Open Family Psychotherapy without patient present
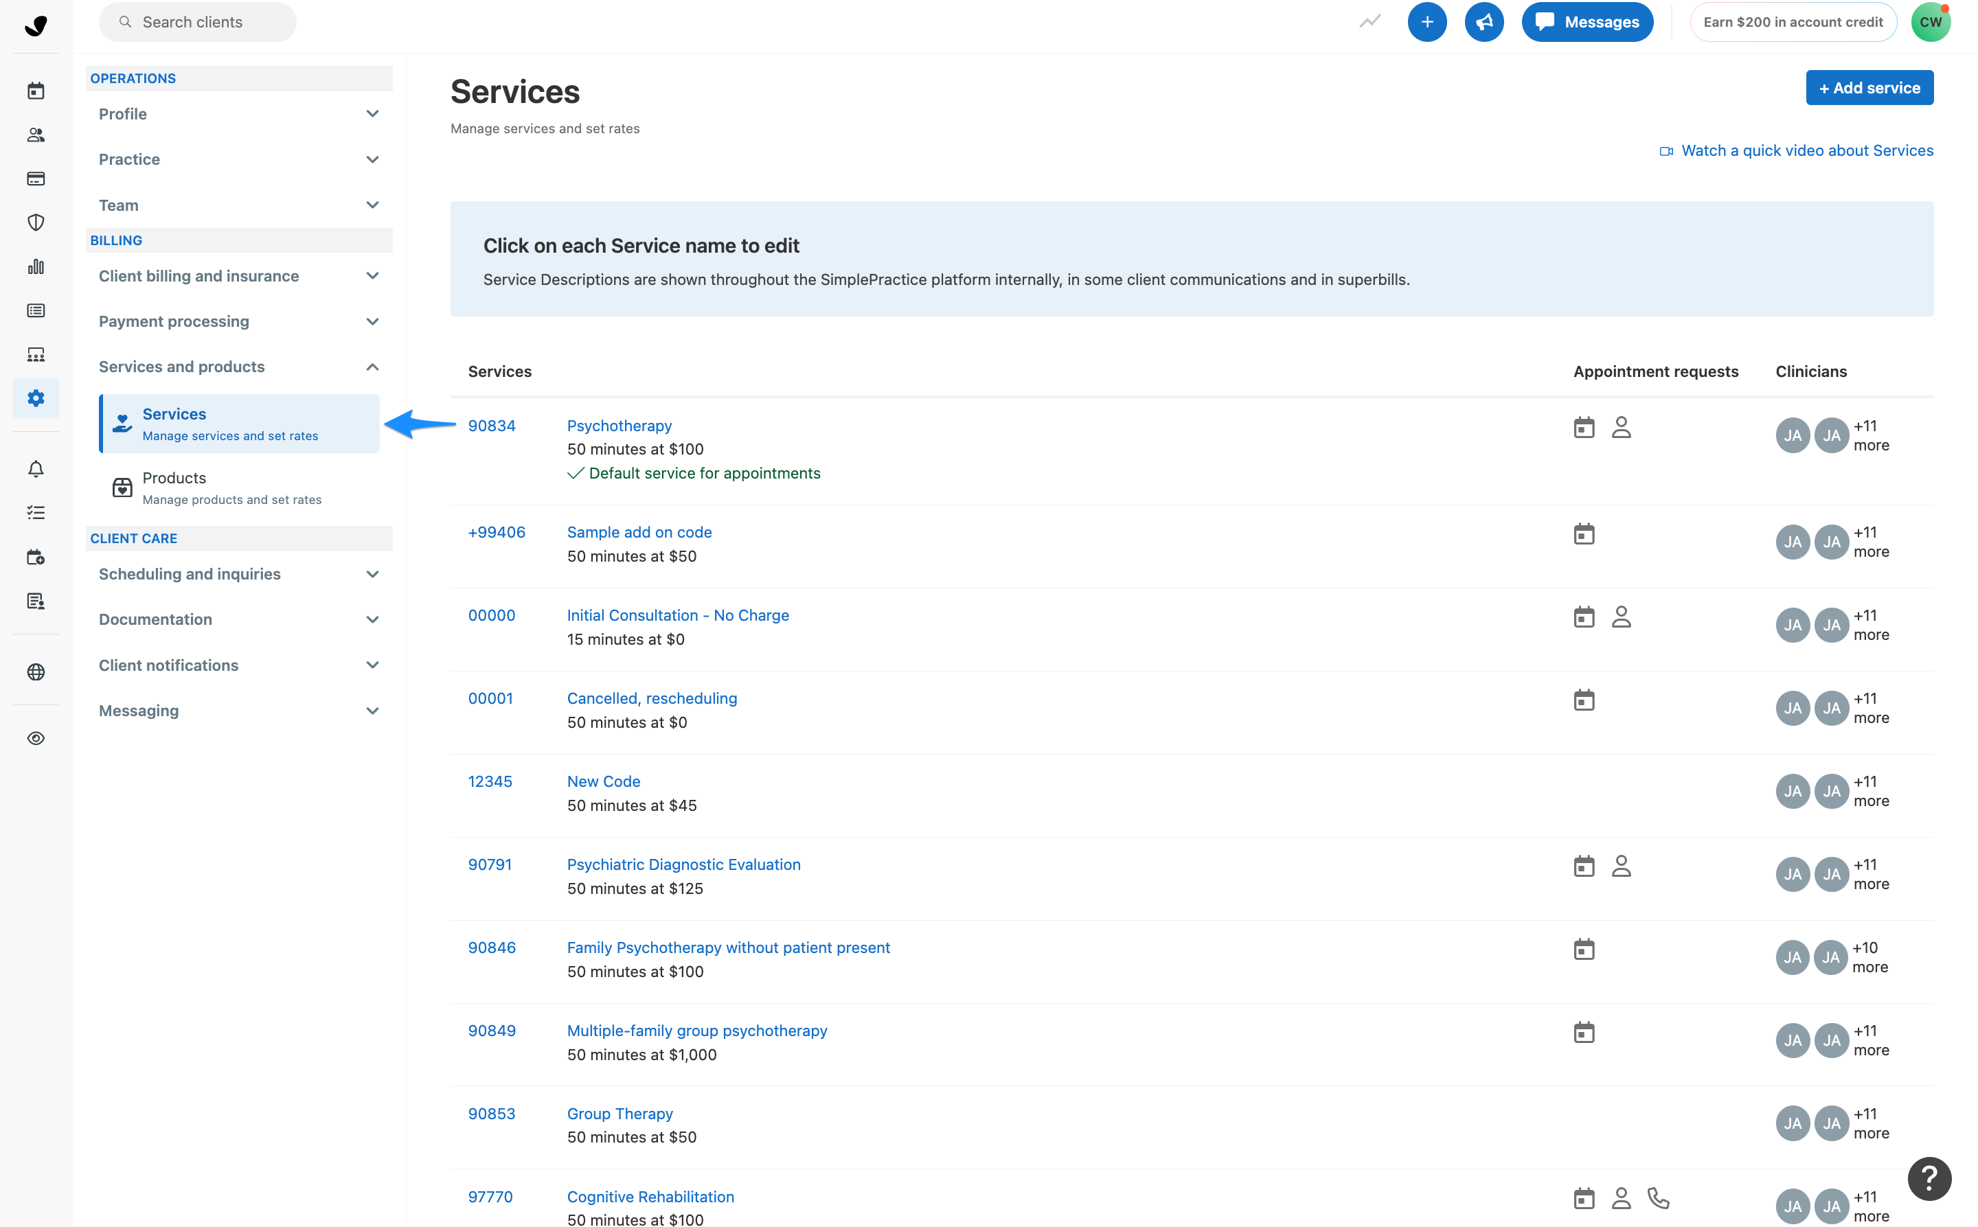This screenshot has width=1978, height=1227. tap(728, 947)
